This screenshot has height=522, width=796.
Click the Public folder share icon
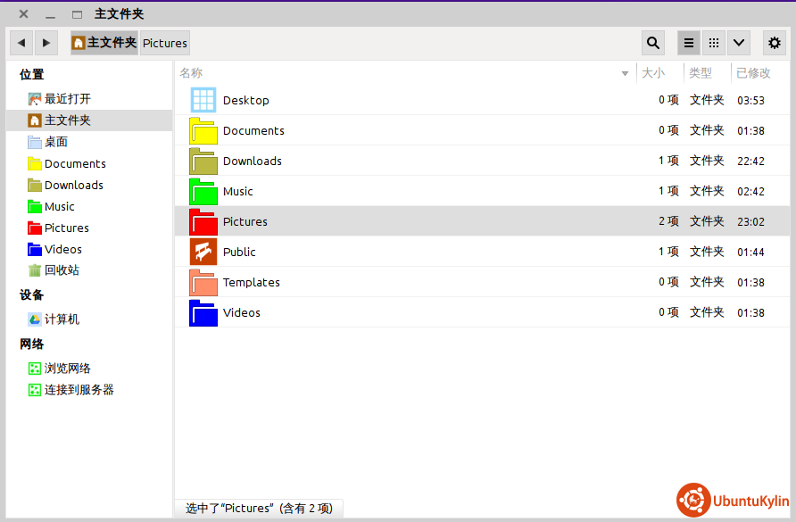coord(203,252)
